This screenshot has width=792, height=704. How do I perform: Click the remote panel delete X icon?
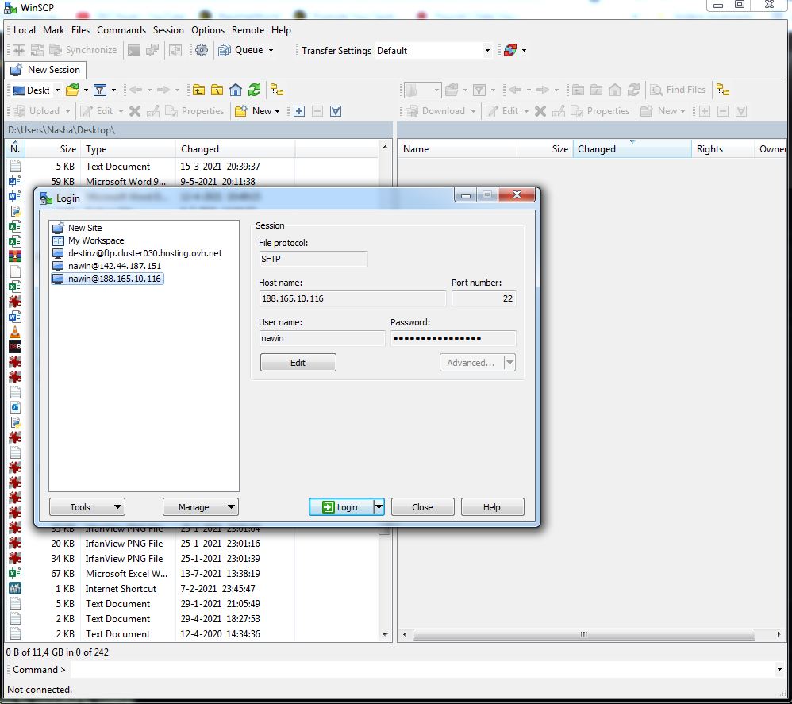pos(540,111)
